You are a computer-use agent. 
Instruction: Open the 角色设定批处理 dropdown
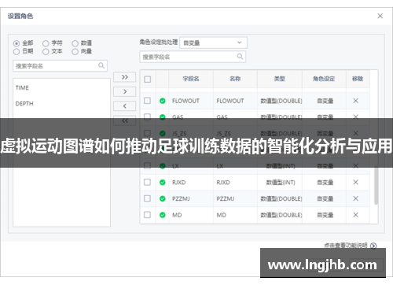[213, 43]
